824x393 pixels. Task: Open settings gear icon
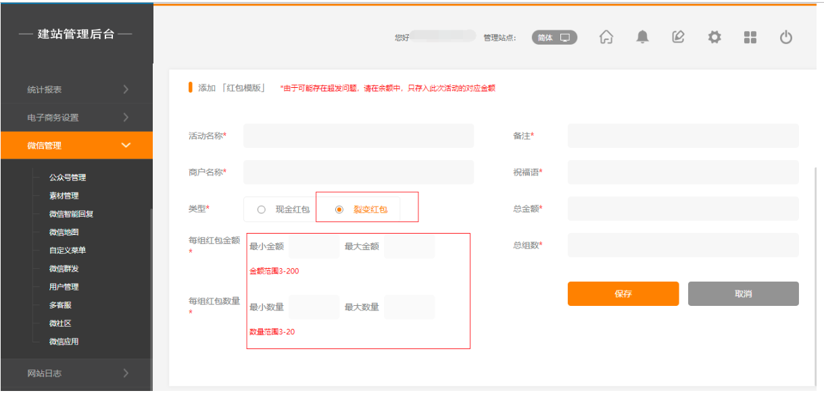(x=714, y=38)
